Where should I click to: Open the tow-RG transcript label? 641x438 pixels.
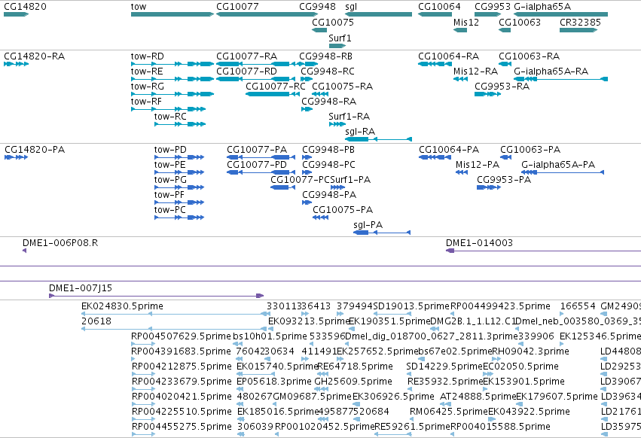pos(147,87)
